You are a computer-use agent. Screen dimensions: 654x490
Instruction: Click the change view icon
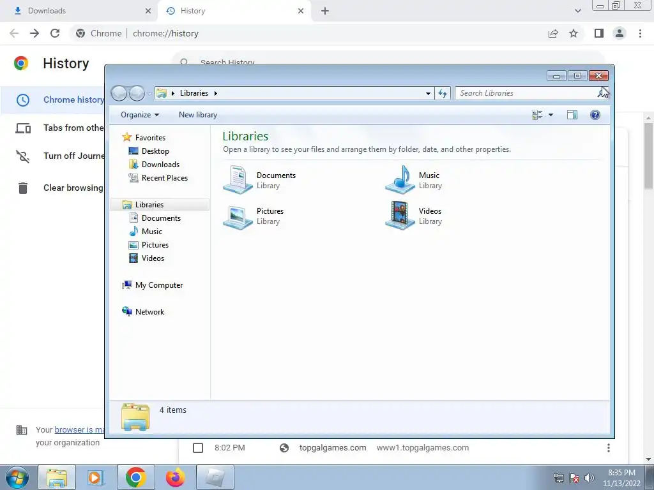[x=537, y=115]
